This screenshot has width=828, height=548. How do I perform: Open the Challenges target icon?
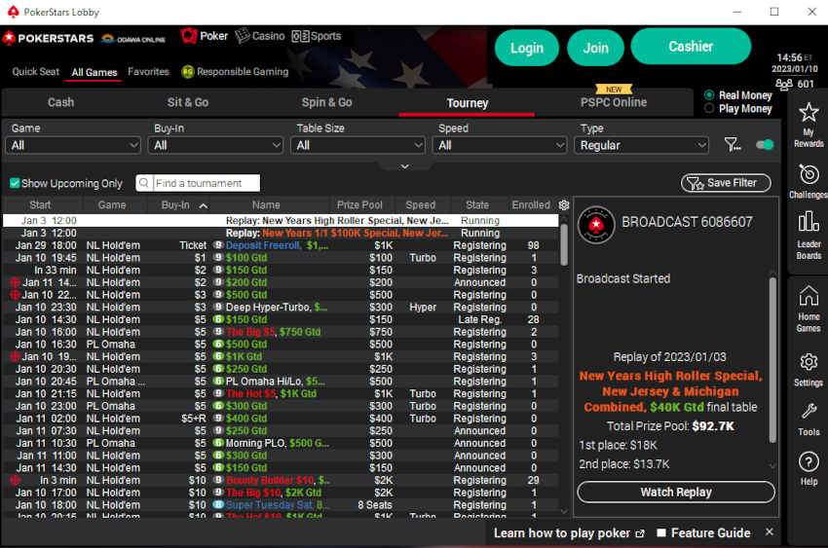(809, 174)
